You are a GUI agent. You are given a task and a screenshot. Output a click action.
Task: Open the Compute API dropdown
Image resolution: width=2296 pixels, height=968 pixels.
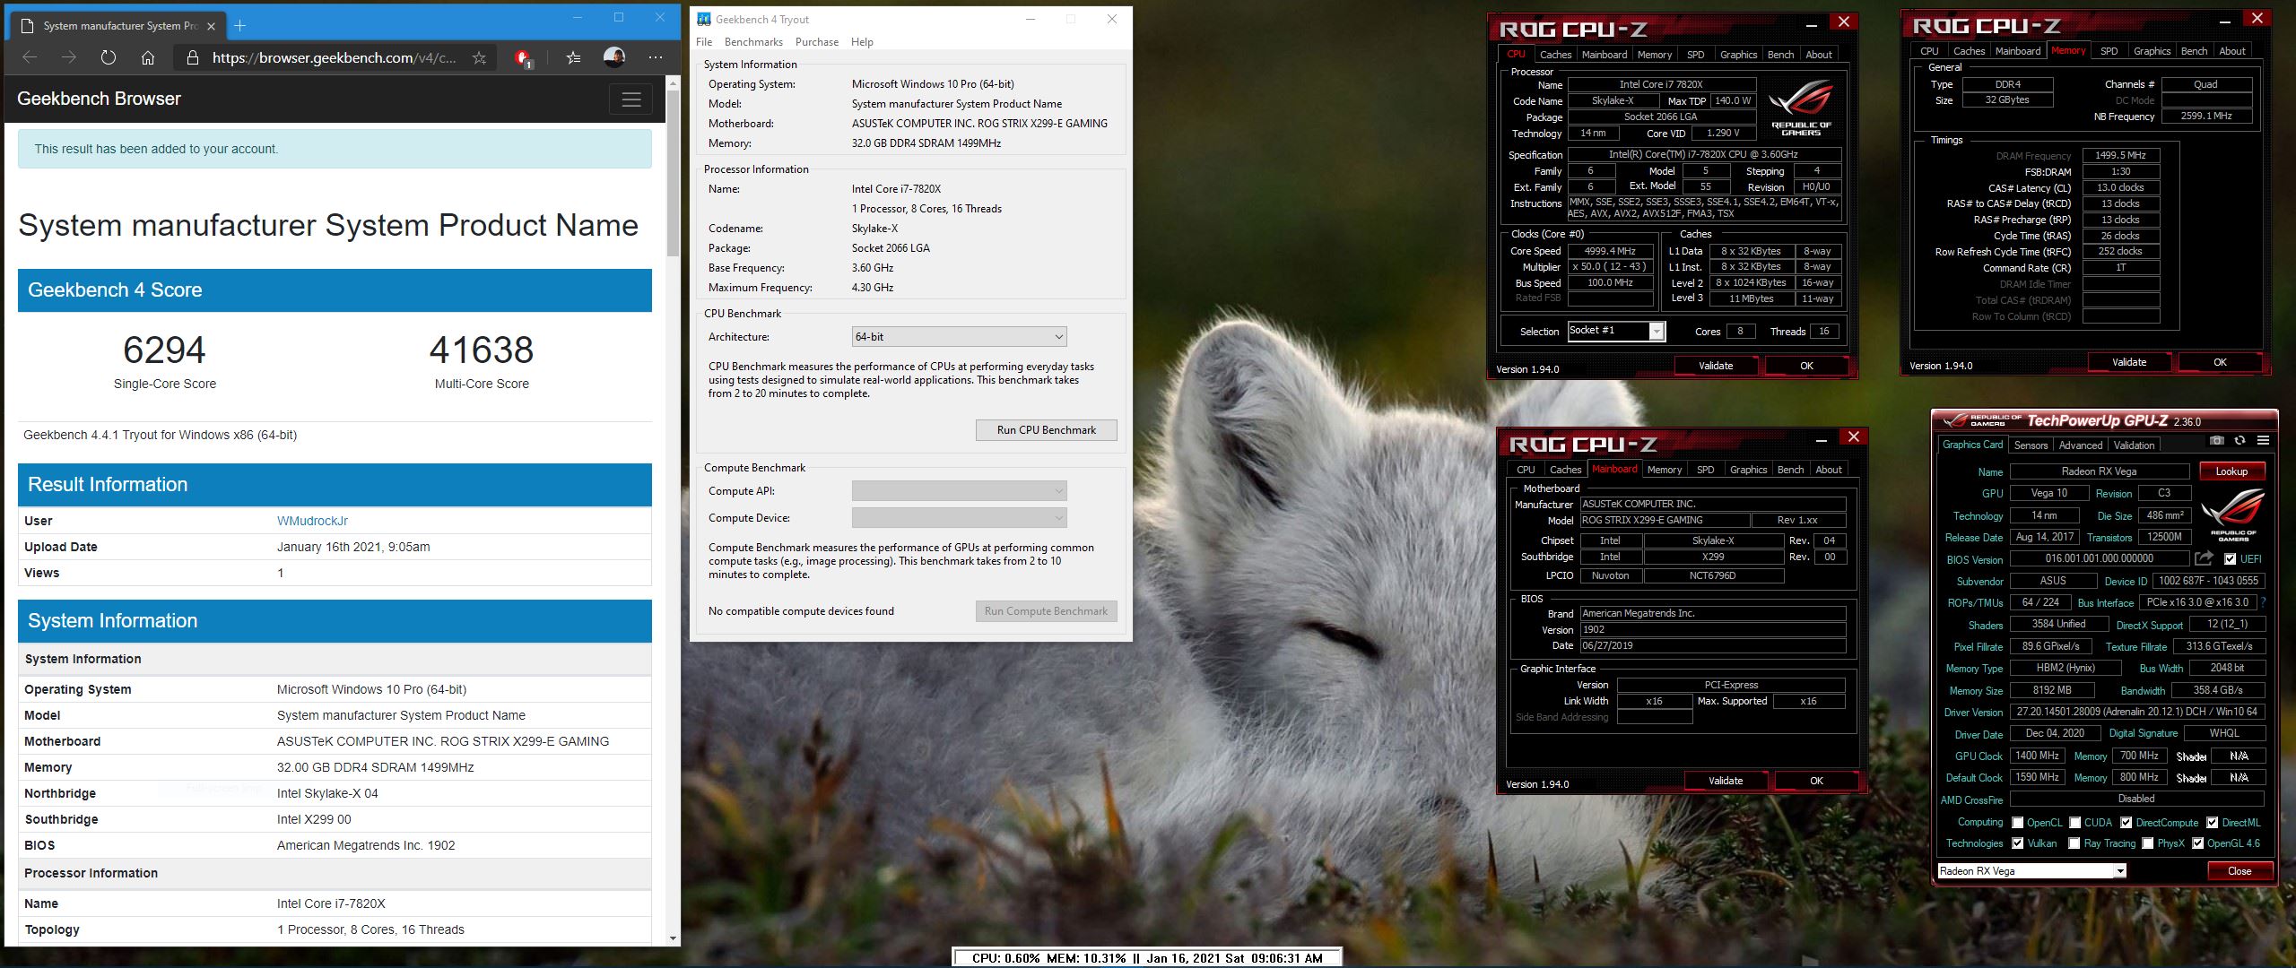click(959, 491)
